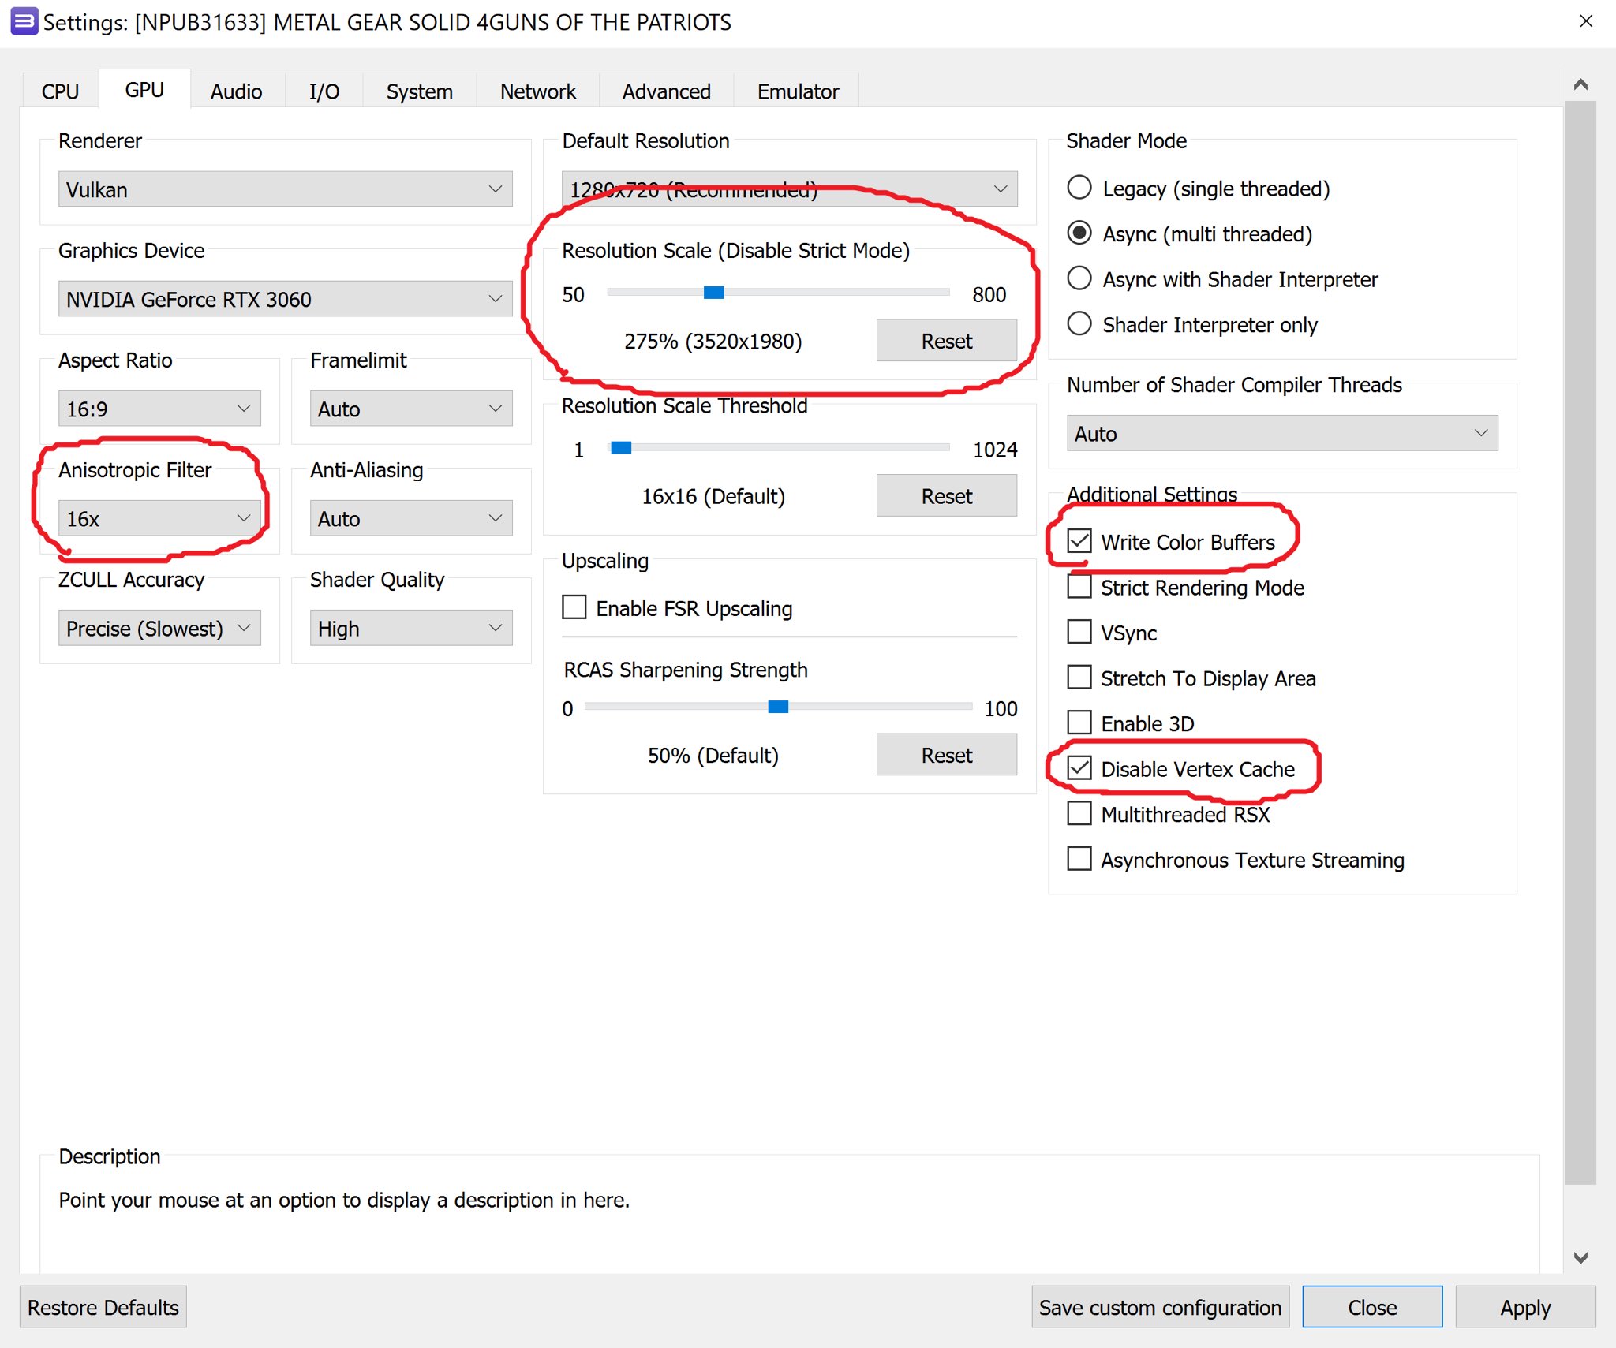Choose Shader Interpreter only option

(x=1079, y=324)
